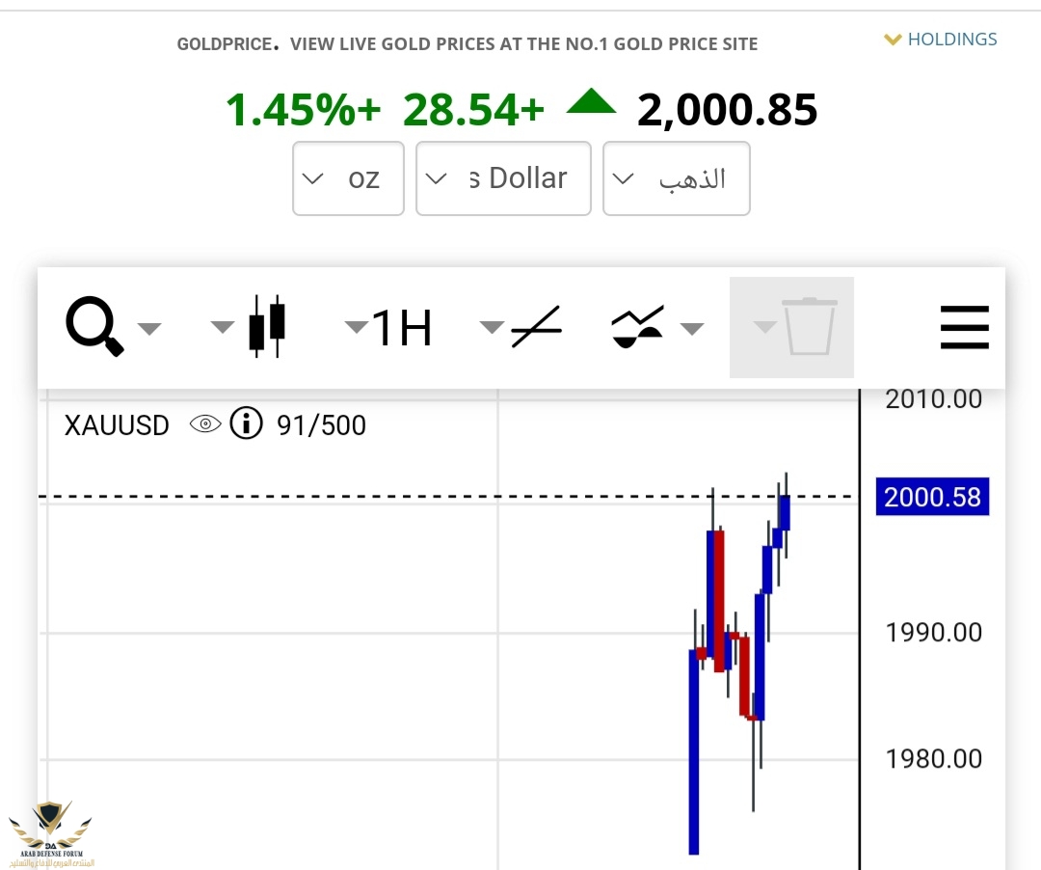The image size is (1041, 870).
Task: Open the hamburger menu icon
Action: [964, 327]
